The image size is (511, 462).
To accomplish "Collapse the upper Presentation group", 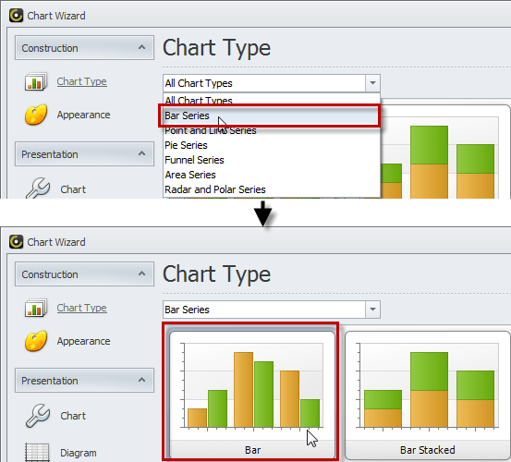I will [x=141, y=153].
